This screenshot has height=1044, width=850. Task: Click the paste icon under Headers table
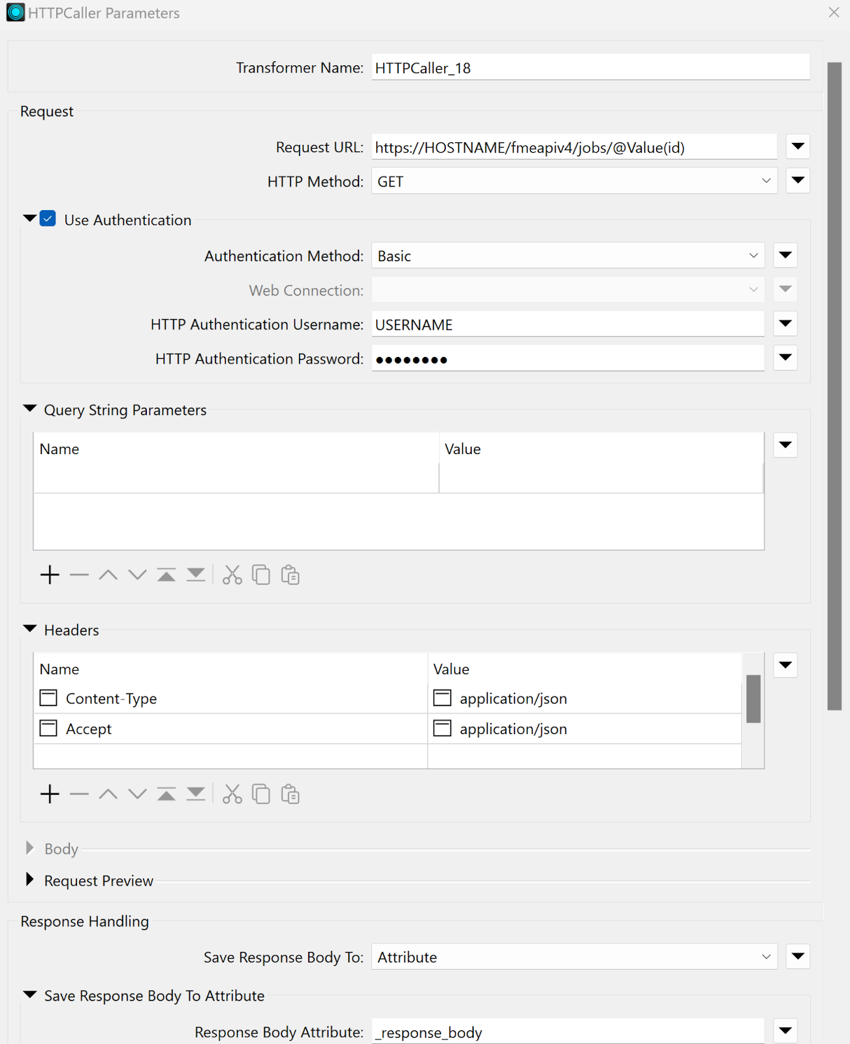290,794
